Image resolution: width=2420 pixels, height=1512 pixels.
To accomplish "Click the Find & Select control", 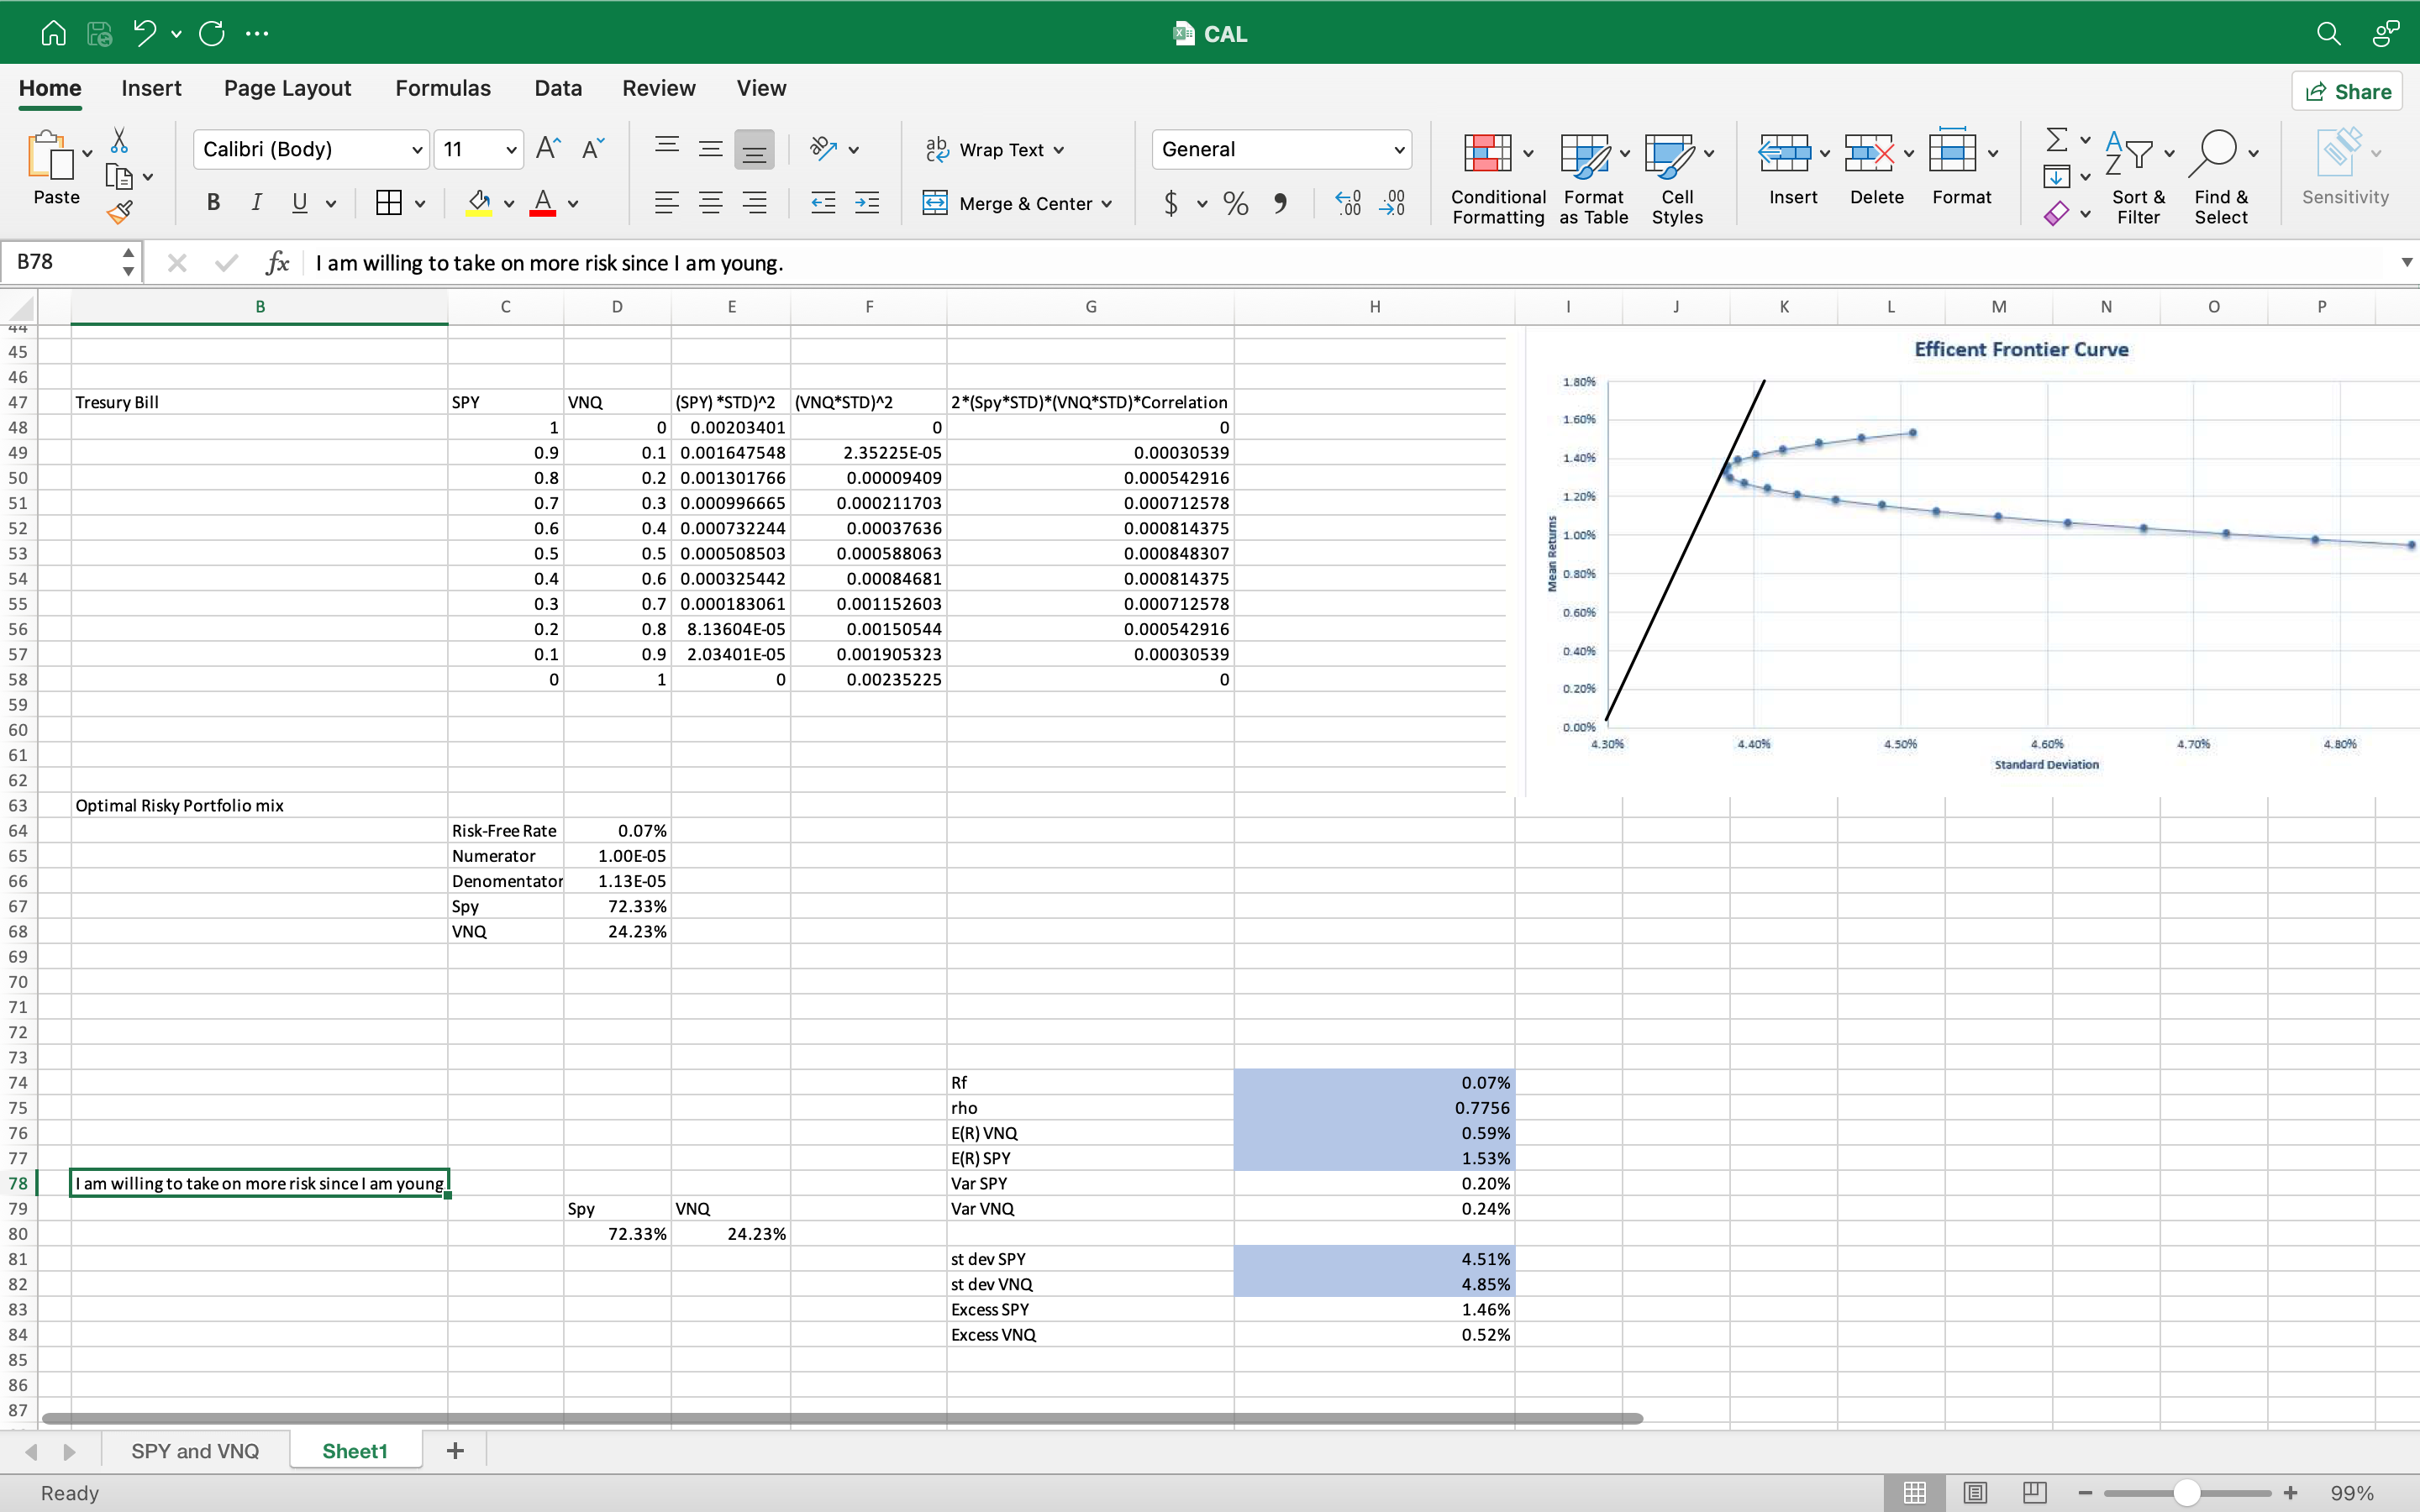I will (x=2222, y=176).
